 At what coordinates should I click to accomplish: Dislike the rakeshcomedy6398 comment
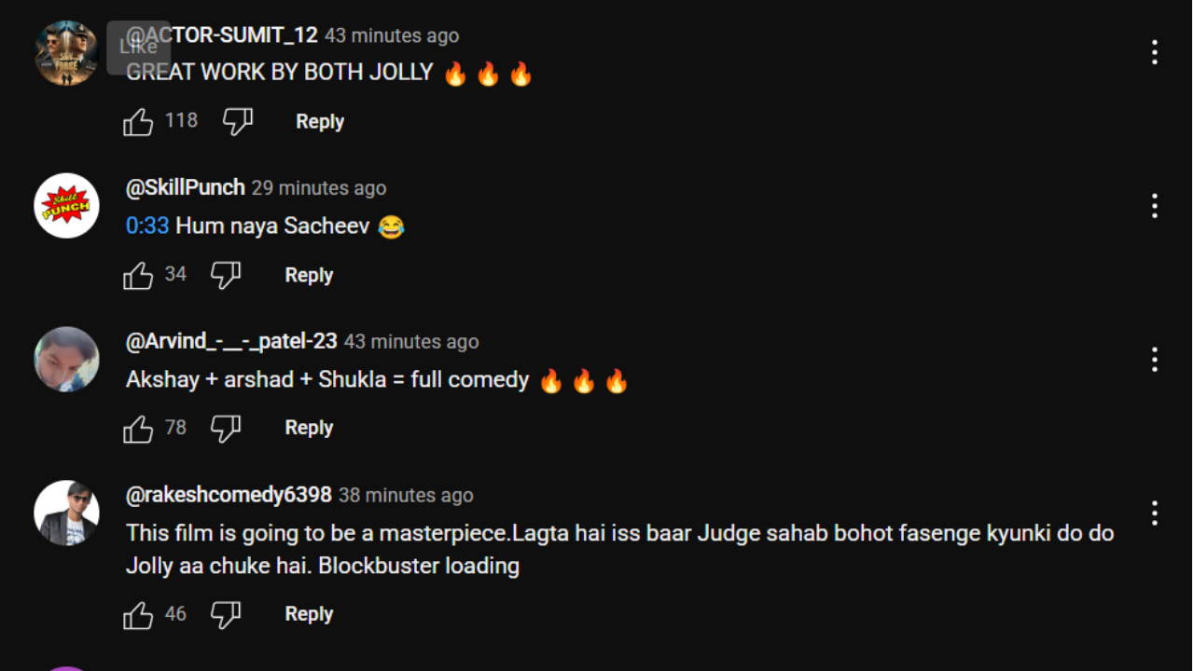click(226, 614)
